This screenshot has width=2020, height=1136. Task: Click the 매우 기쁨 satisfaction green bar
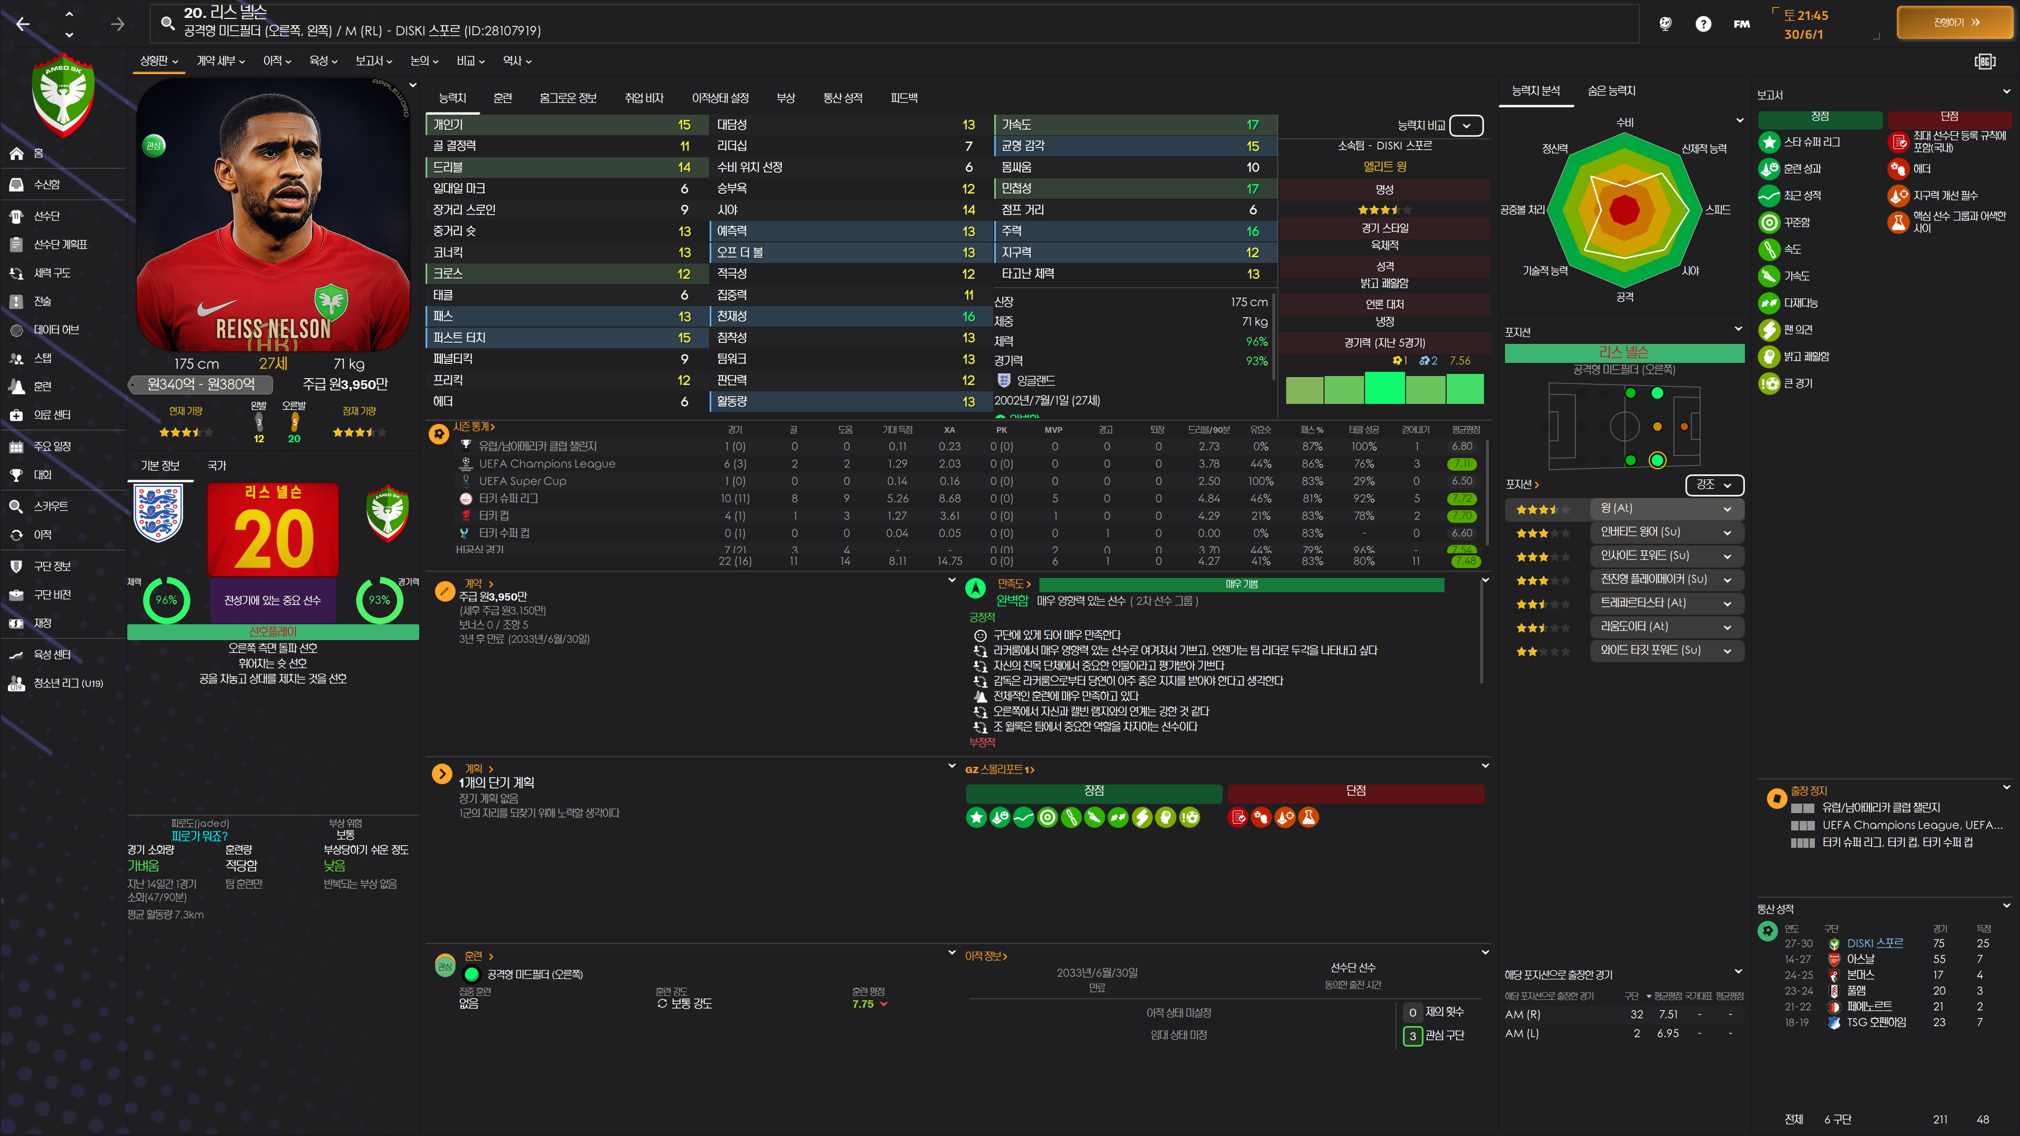1240,585
